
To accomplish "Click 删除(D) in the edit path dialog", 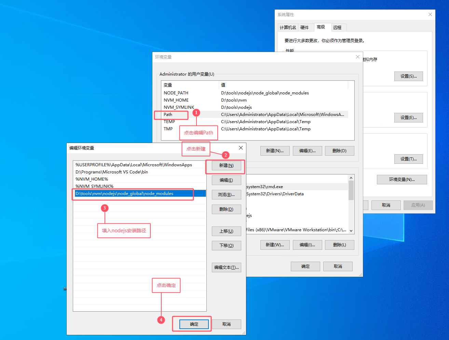I will click(x=226, y=209).
